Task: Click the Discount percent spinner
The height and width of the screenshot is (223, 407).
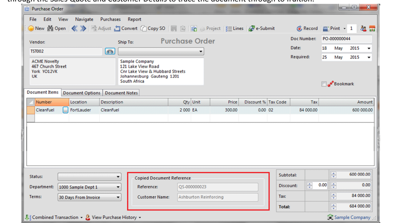Action: [x=309, y=185]
